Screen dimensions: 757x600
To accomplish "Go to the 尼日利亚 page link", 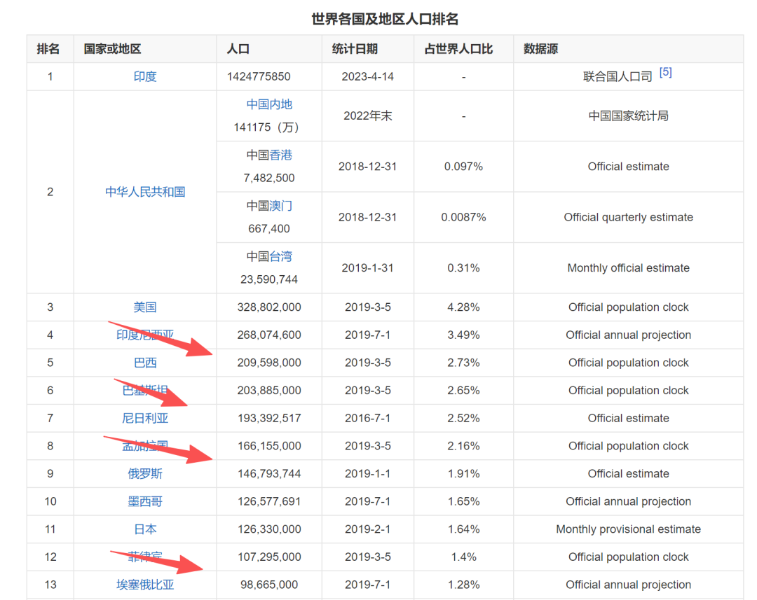I will (145, 418).
